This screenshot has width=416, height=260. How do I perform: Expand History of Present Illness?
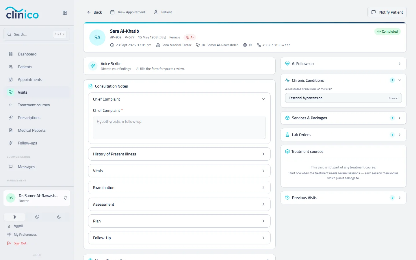[179, 154]
